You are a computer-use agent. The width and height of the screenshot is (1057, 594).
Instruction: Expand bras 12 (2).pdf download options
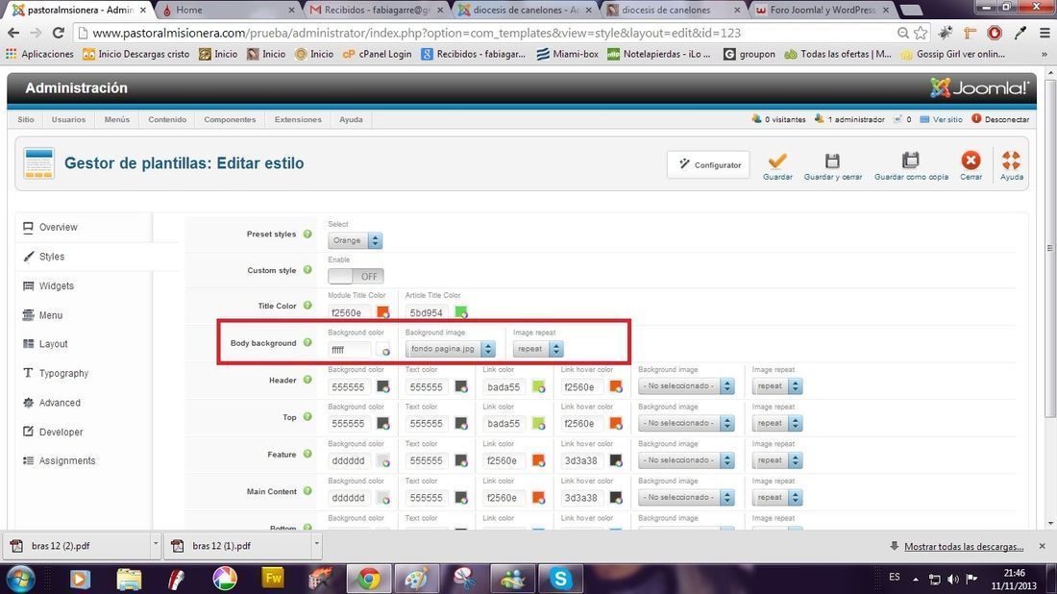click(155, 544)
